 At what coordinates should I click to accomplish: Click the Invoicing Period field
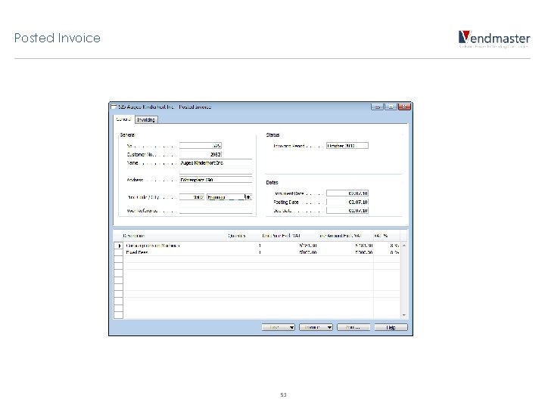click(x=347, y=146)
